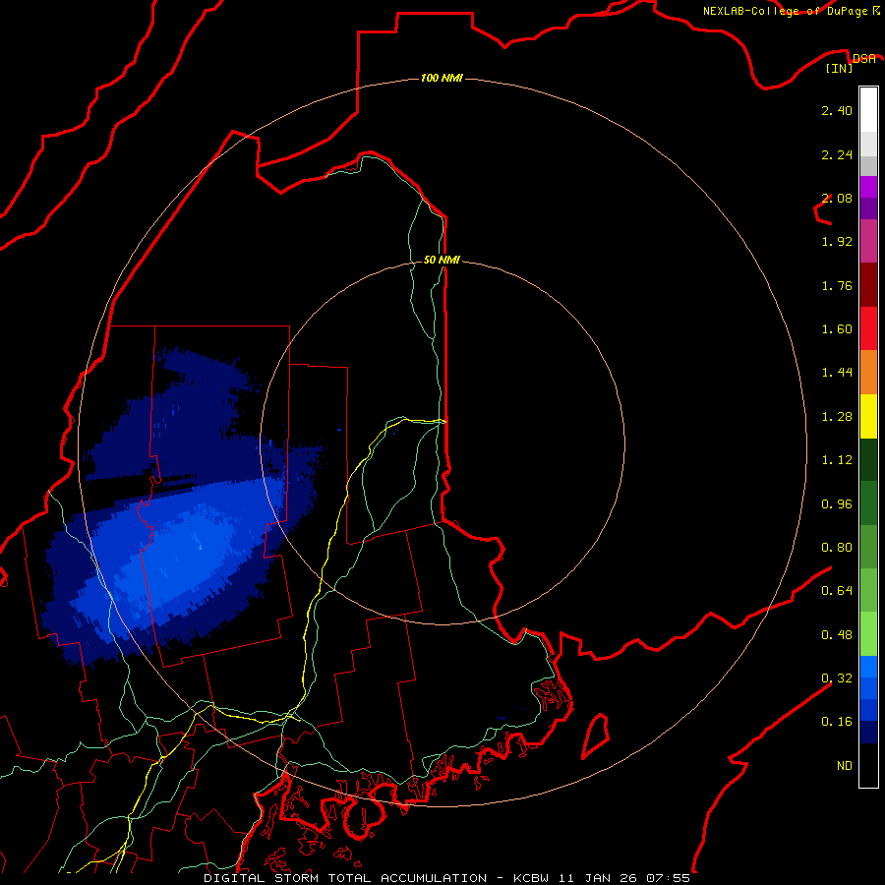Click the light lime green legend swatch
This screenshot has height=885, width=885.
click(x=868, y=634)
